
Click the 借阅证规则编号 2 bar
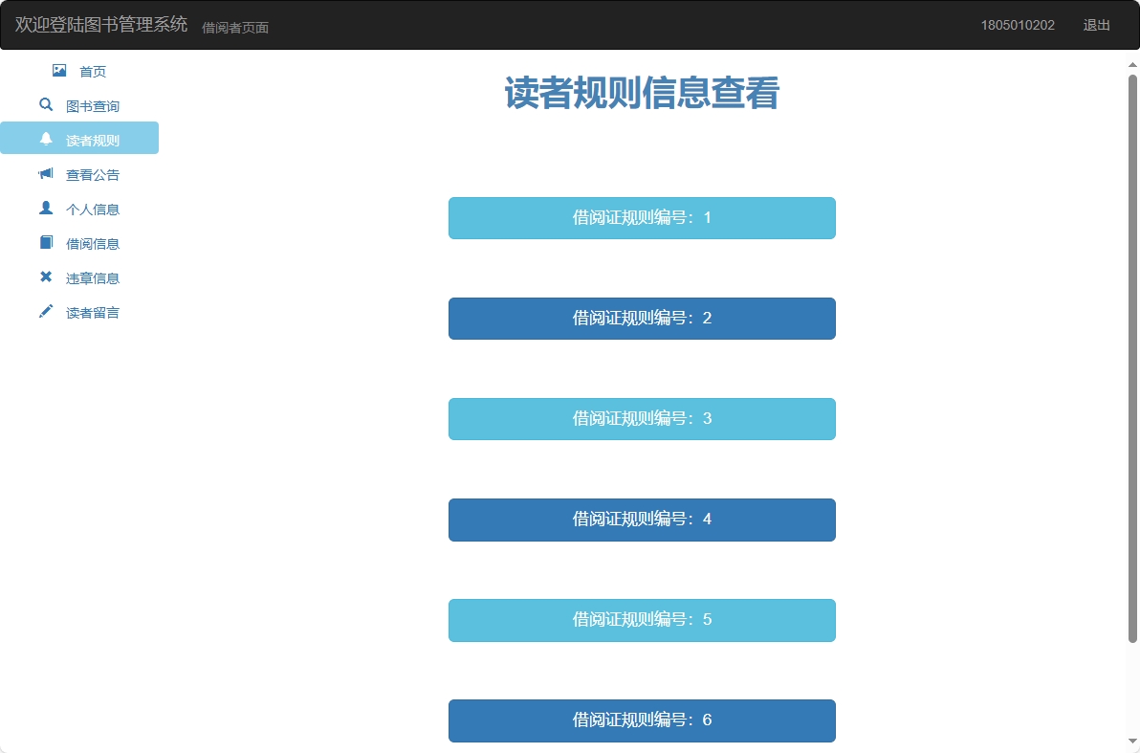[x=641, y=318]
